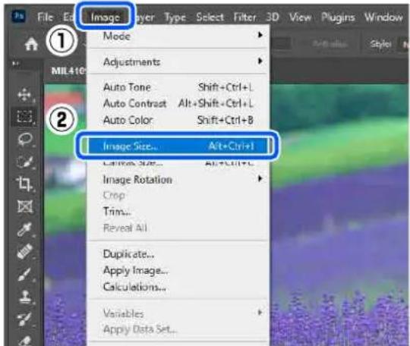Select the Rectangular Marquee tool
The height and width of the screenshot is (346, 410).
24,117
